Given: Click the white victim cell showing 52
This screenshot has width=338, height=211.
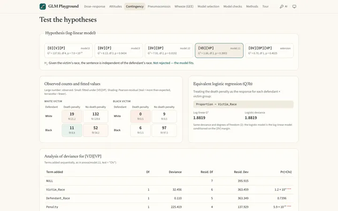Looking at the screenshot, I should click(96, 130).
